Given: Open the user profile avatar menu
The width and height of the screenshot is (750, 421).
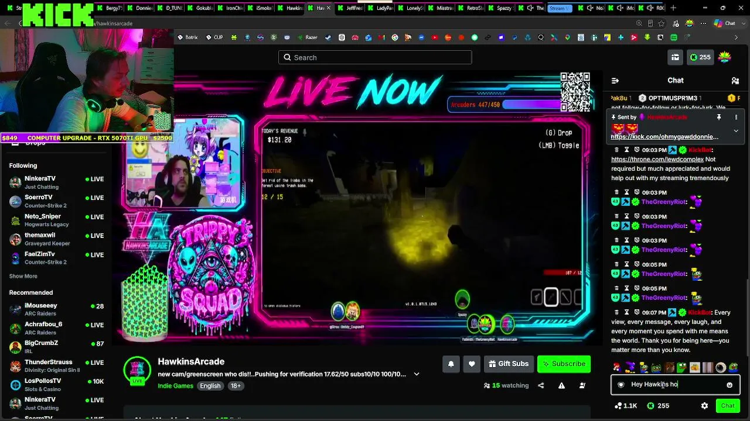Looking at the screenshot, I should pyautogui.click(x=725, y=57).
